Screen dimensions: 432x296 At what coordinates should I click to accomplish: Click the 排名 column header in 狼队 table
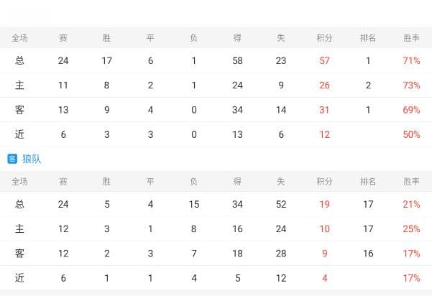pyautogui.click(x=368, y=182)
